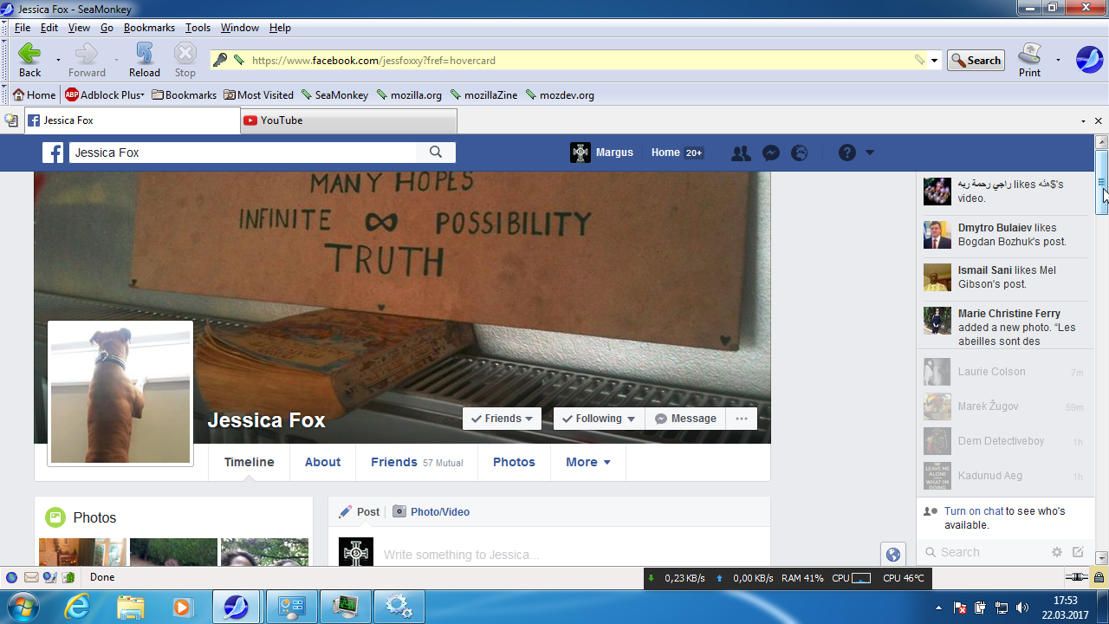
Task: Click the Facebook logo icon
Action: point(53,153)
